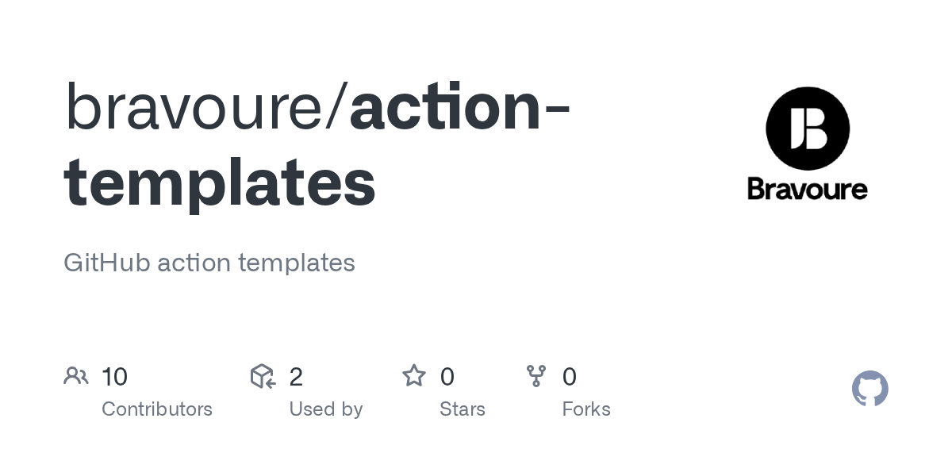
Task: Click the bold "action-" repository name
Action: click(460, 107)
